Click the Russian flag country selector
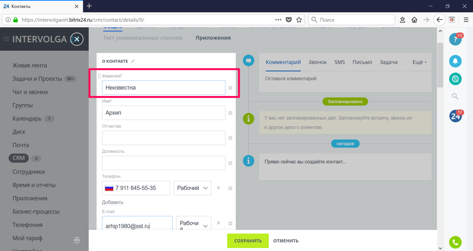Screen dimensions: 473x251 click(x=109, y=188)
